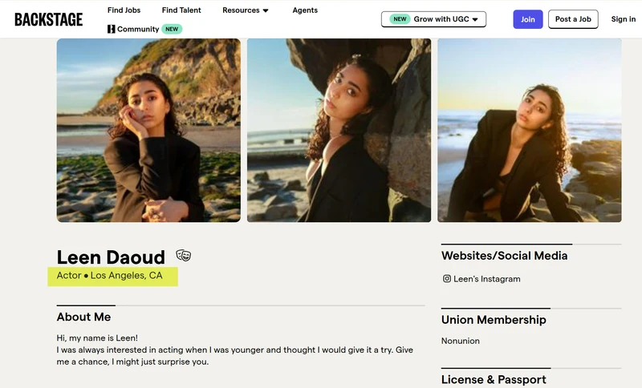Screen dimensions: 642x388
Task: Open the middle photo by the rock
Action: click(339, 131)
